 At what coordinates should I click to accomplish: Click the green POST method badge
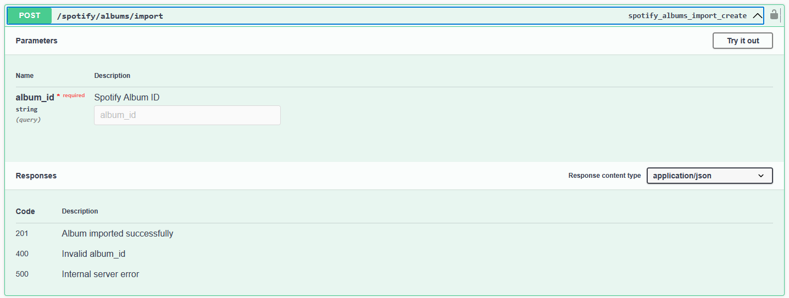click(30, 16)
